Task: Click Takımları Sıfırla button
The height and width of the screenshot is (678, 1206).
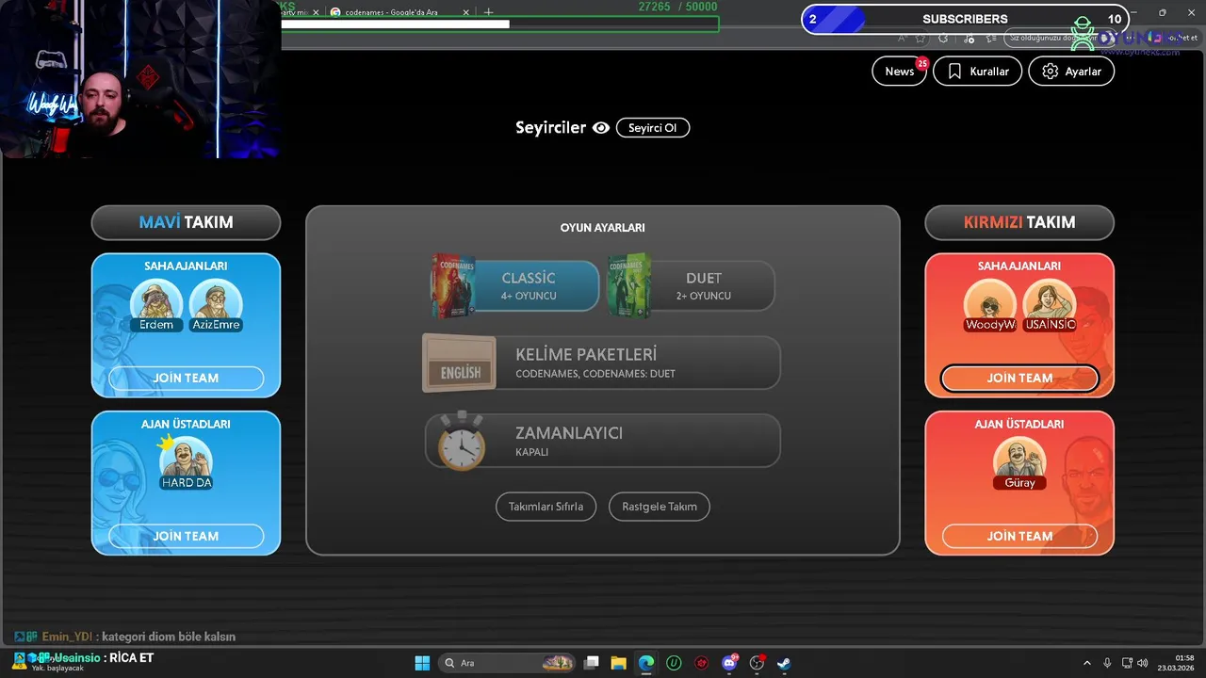Action: [x=546, y=507]
